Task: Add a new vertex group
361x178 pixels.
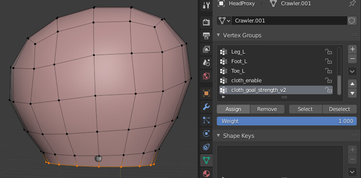Action: coord(352,49)
